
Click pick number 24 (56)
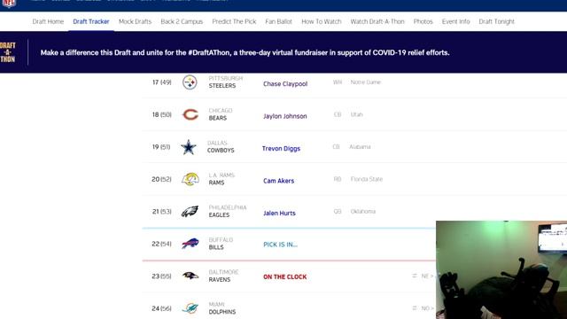[x=161, y=308]
